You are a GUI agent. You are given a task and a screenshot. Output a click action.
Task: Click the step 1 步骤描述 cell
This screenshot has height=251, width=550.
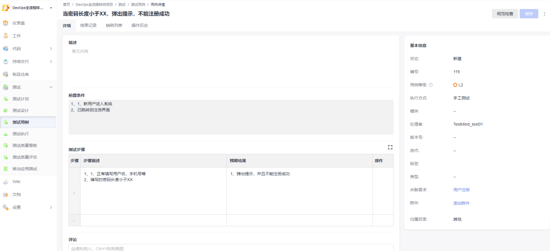[153, 191]
